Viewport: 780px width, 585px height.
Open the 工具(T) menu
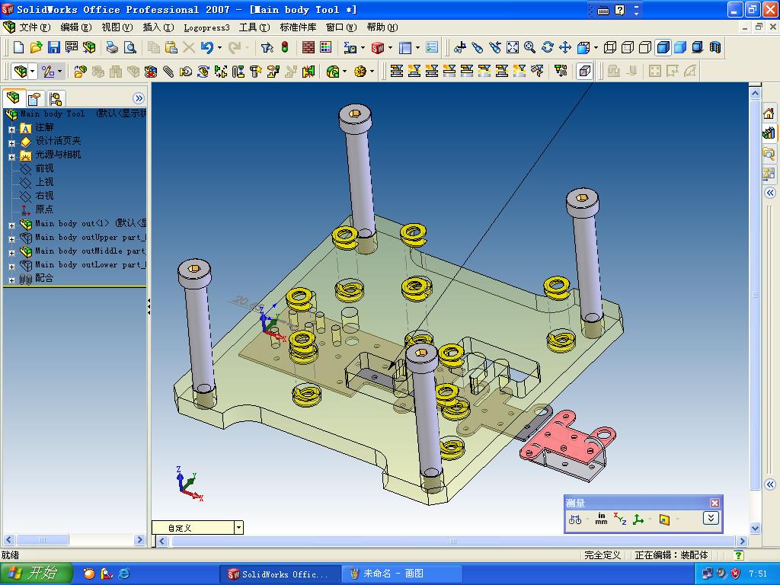[254, 27]
